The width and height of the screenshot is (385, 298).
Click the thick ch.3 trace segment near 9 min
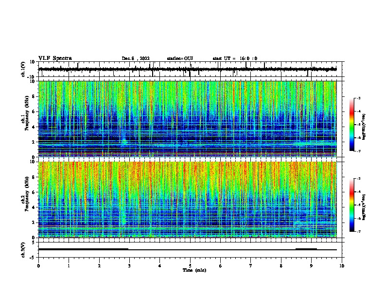pos(306,249)
